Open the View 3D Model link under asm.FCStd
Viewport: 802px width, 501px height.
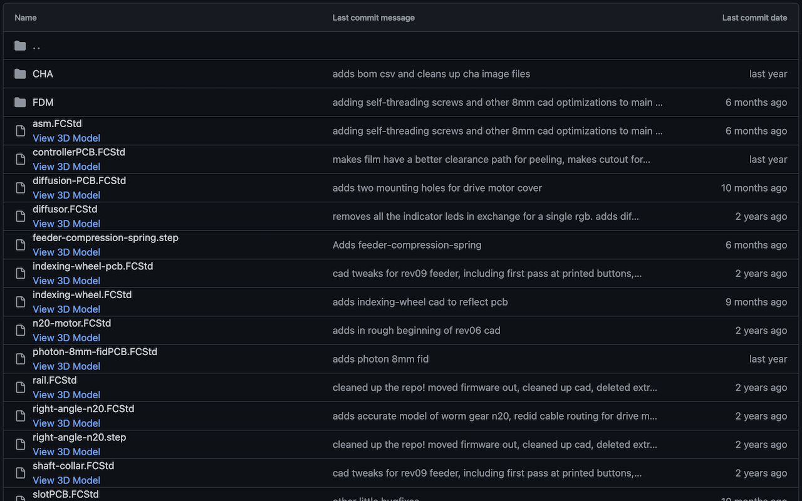coord(66,138)
